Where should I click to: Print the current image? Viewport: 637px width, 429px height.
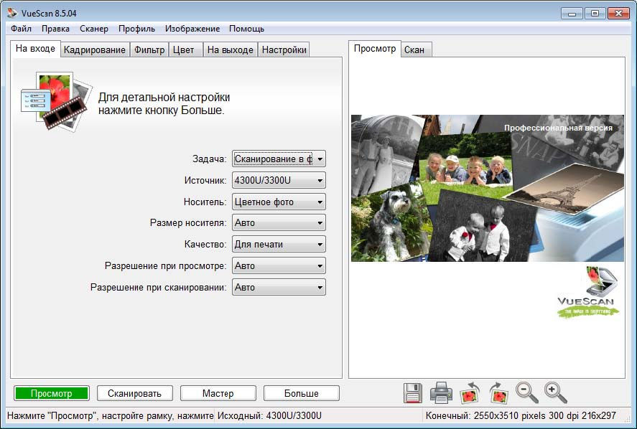click(441, 392)
